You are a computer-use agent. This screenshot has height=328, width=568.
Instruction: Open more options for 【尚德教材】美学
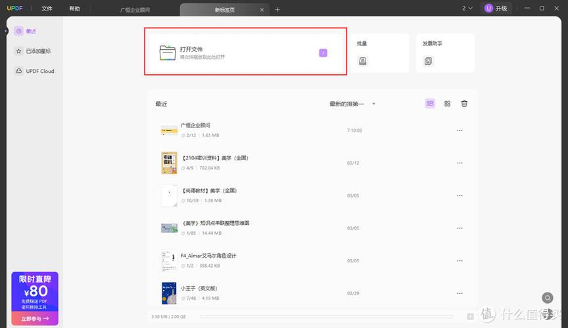click(460, 195)
